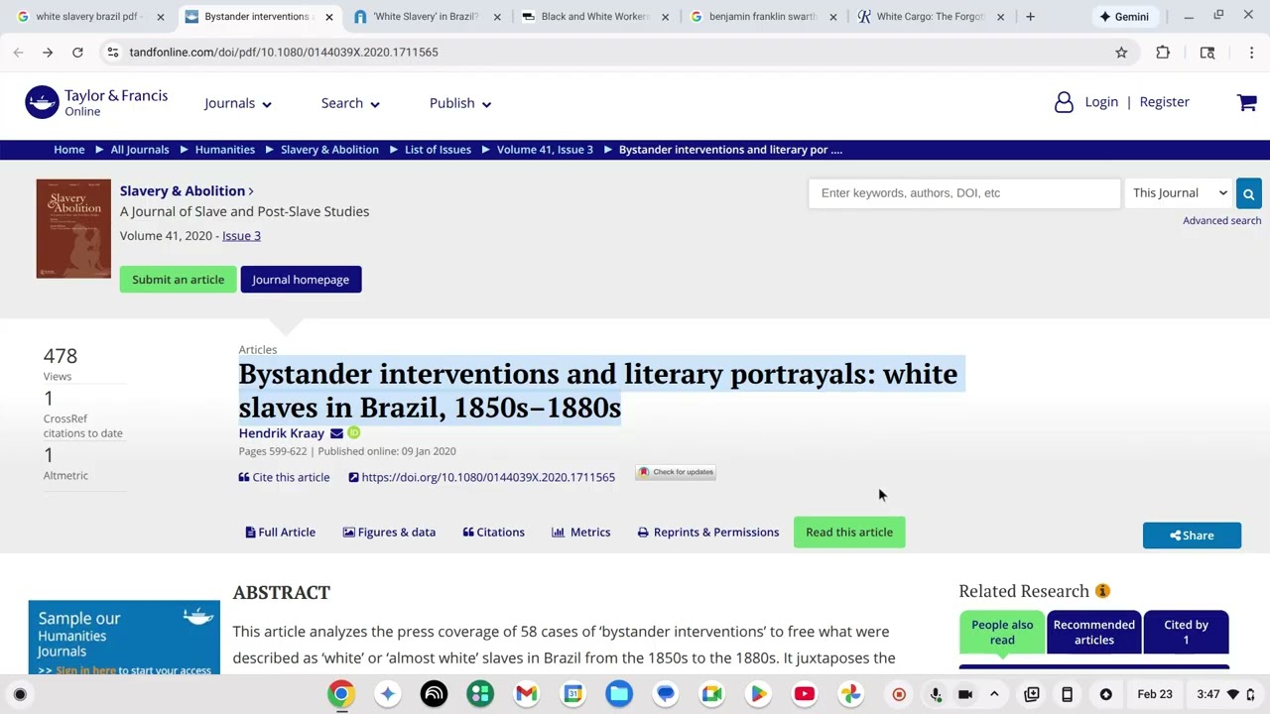Click the Issue 3 link
This screenshot has height=714, width=1270.
pos(241,236)
